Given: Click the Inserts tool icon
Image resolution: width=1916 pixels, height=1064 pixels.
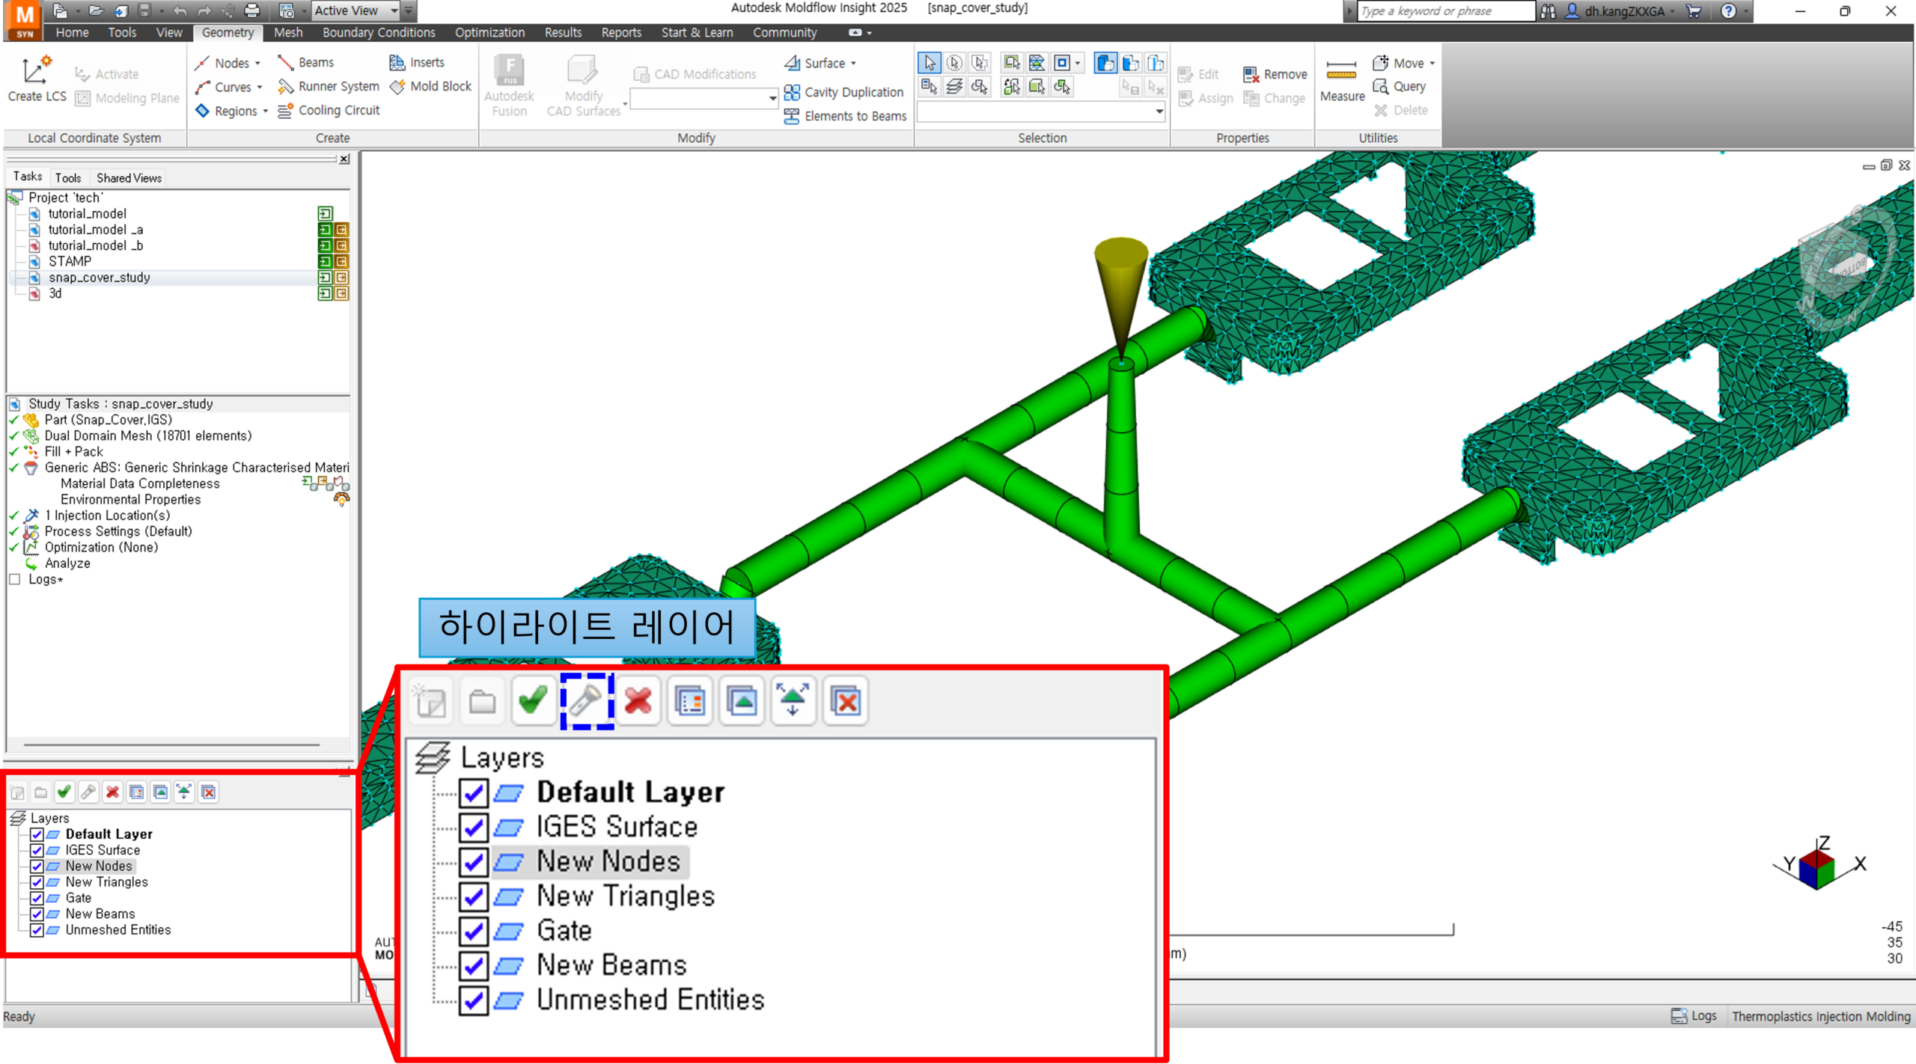Looking at the screenshot, I should [x=397, y=63].
